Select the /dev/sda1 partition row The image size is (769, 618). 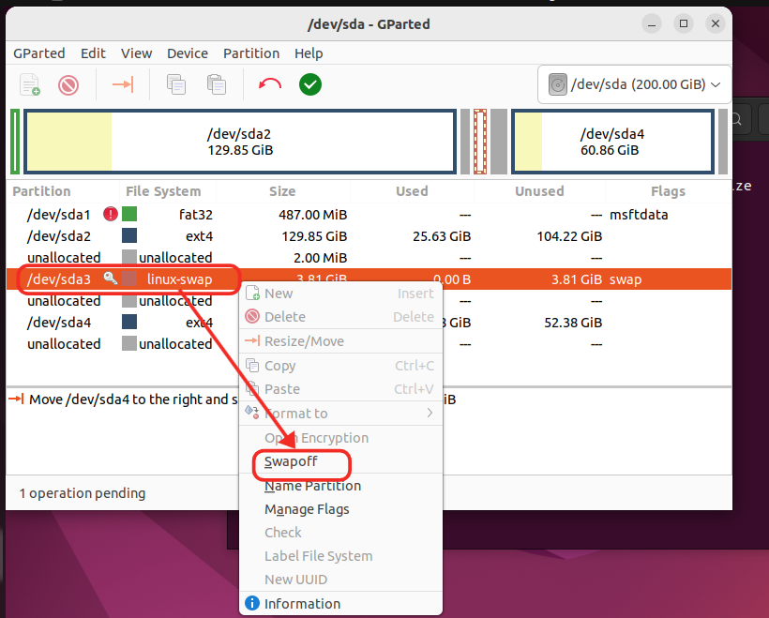coord(369,215)
